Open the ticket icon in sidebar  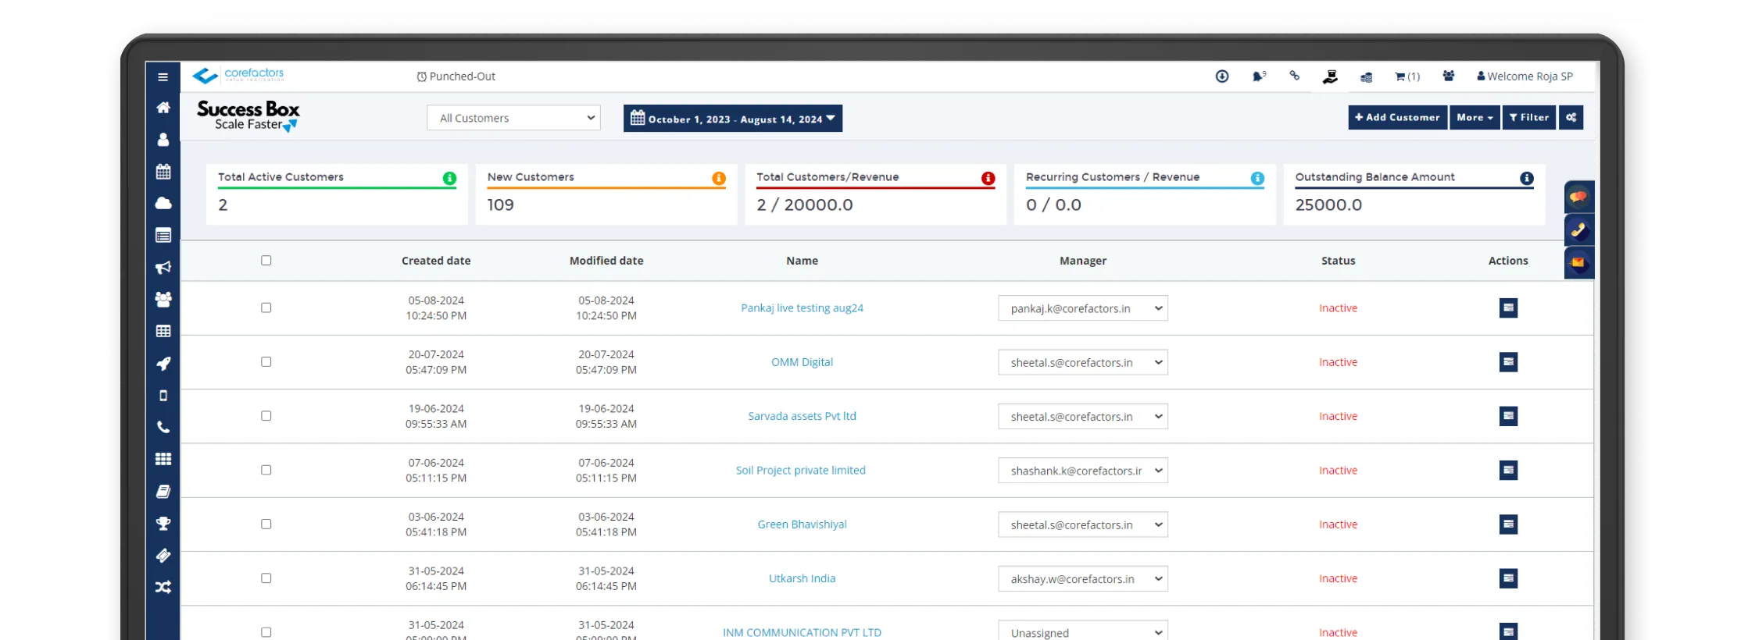163,556
